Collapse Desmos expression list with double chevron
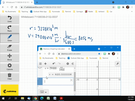This screenshot has height=101, width=135. point(73,64)
